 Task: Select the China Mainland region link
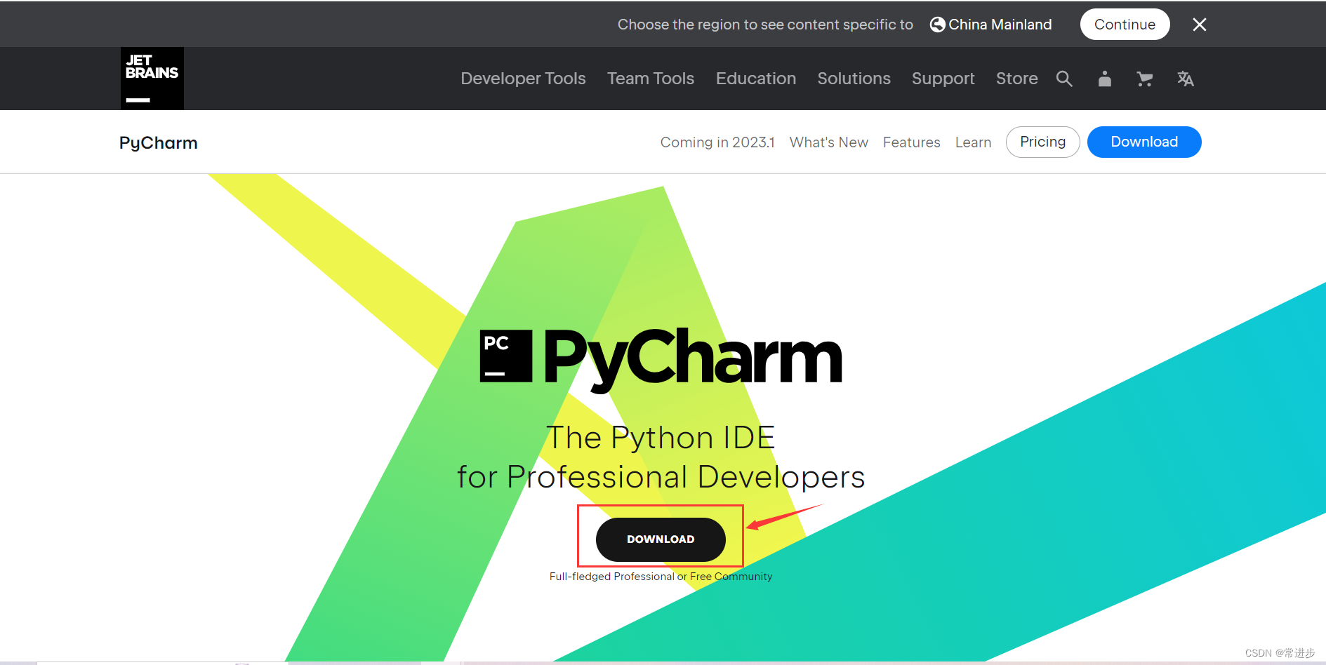[1000, 25]
